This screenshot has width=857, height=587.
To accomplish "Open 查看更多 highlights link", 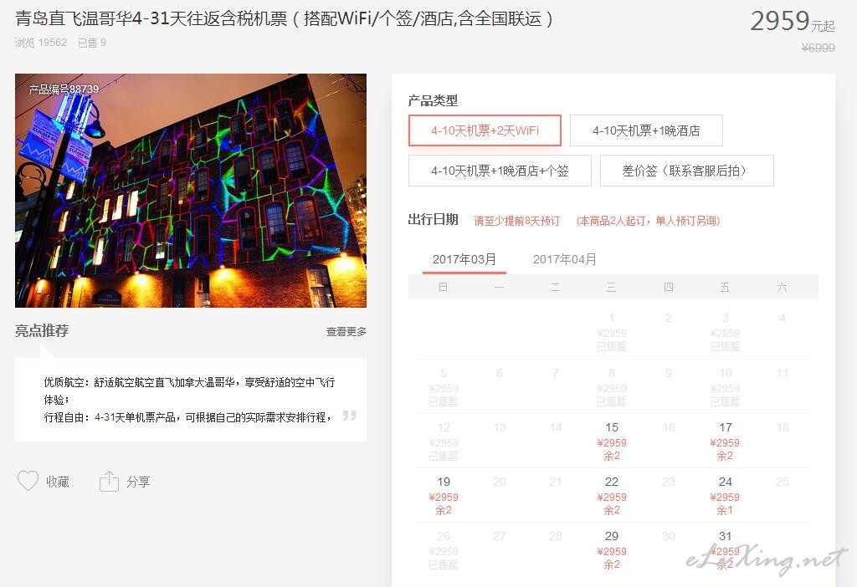I will 346,331.
